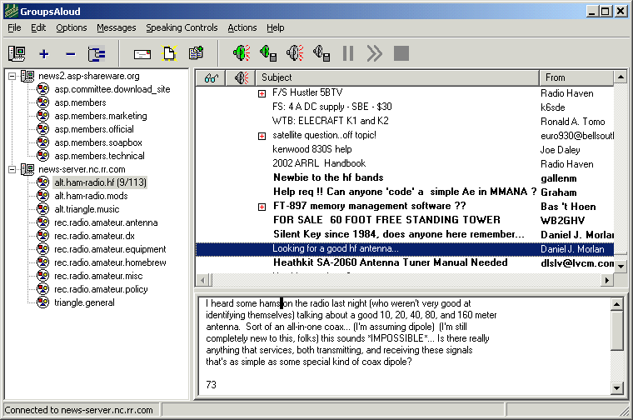
Task: Click the news server computer icon in toolbar
Action: 17,53
